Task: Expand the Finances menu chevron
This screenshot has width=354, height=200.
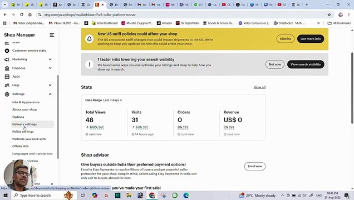Action: point(50,68)
